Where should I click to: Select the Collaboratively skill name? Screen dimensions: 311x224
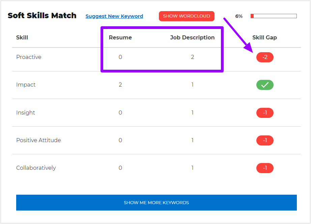click(36, 168)
